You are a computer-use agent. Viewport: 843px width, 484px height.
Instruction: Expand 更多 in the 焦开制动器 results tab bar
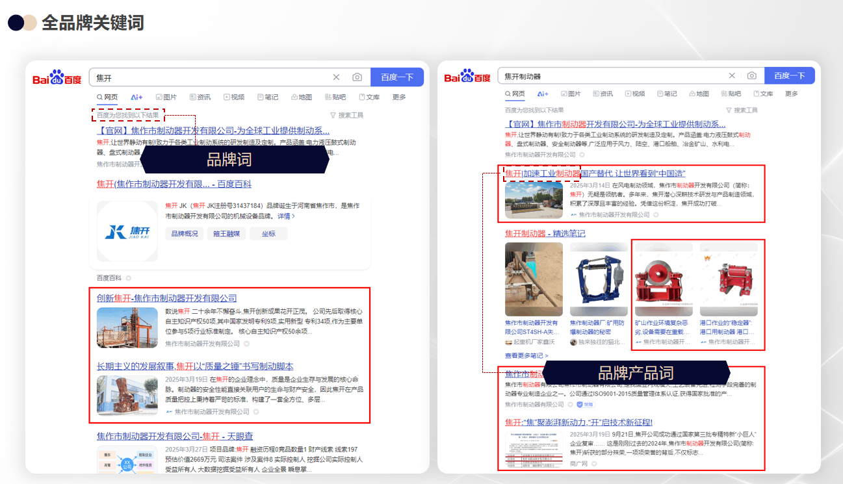[x=791, y=94]
